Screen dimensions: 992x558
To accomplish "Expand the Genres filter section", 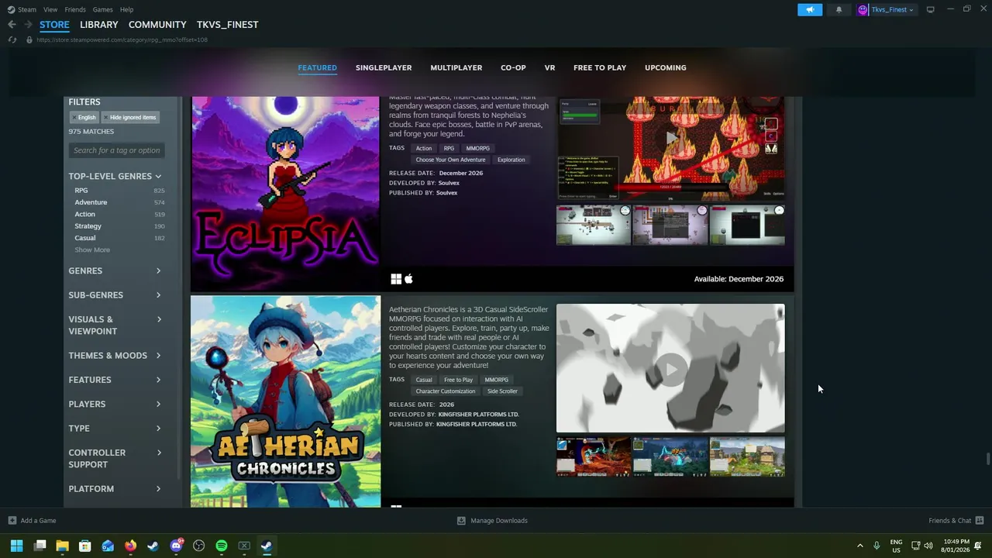I will [115, 270].
